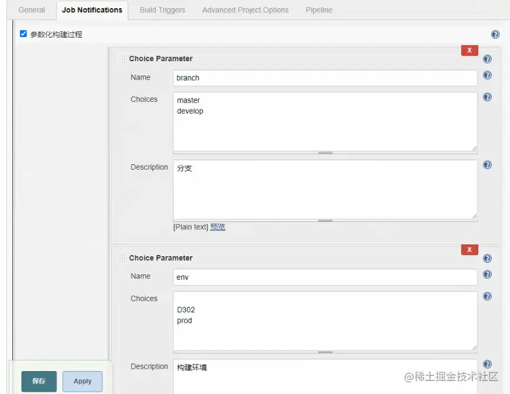Open help icon beside master/develop Choices box
This screenshot has width=510, height=394.
pyautogui.click(x=487, y=97)
